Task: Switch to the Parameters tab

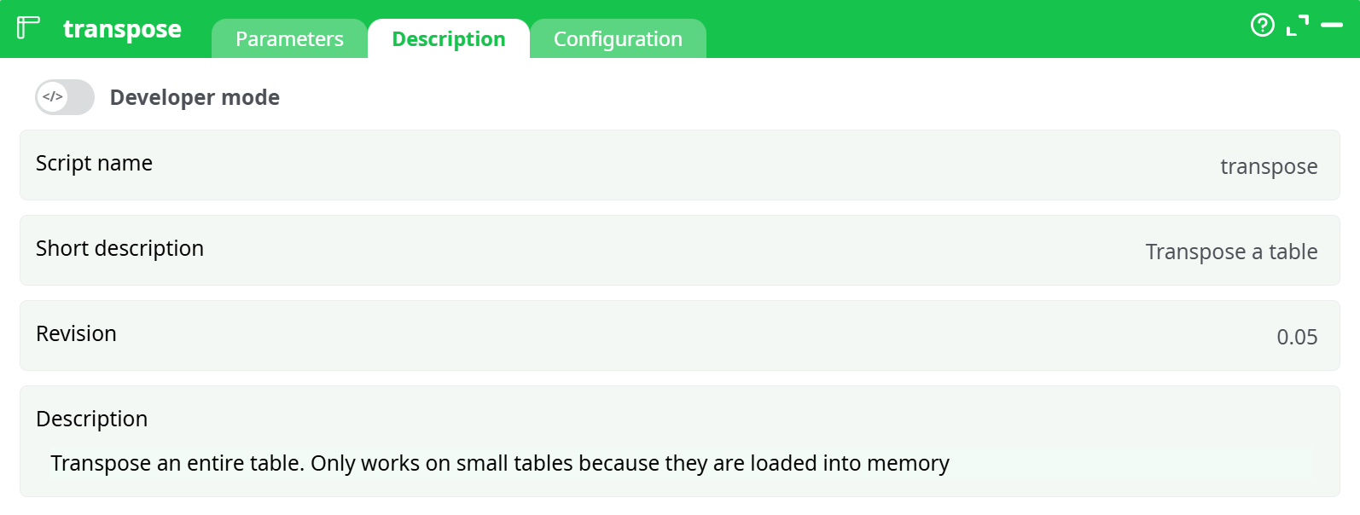Action: point(289,39)
